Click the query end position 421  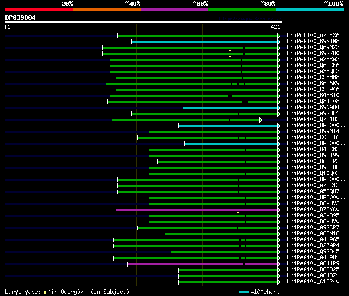tap(275, 27)
